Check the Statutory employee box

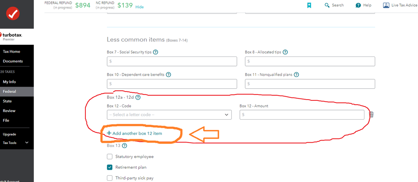click(x=110, y=156)
